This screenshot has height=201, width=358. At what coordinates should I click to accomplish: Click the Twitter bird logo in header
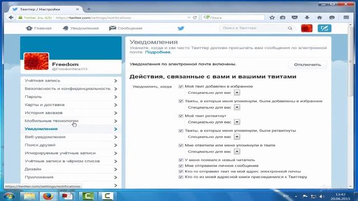pos(181,28)
